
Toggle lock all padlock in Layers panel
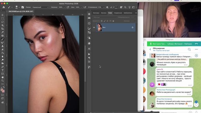(x=113, y=21)
